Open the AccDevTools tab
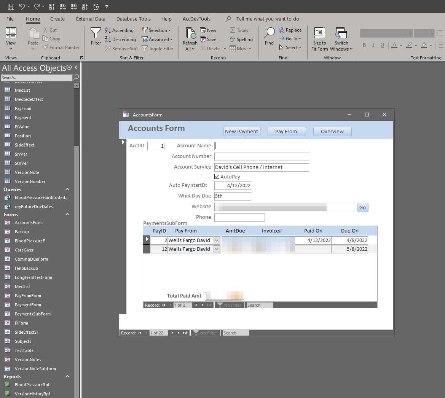This screenshot has width=445, height=398. 196,19
